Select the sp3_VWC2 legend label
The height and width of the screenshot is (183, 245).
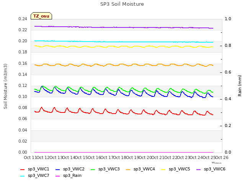click(74, 169)
